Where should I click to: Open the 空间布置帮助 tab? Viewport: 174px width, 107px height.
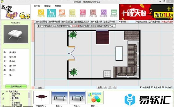pyautogui.click(x=154, y=22)
